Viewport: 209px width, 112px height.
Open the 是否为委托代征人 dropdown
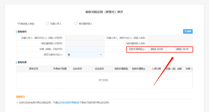click(x=85, y=55)
